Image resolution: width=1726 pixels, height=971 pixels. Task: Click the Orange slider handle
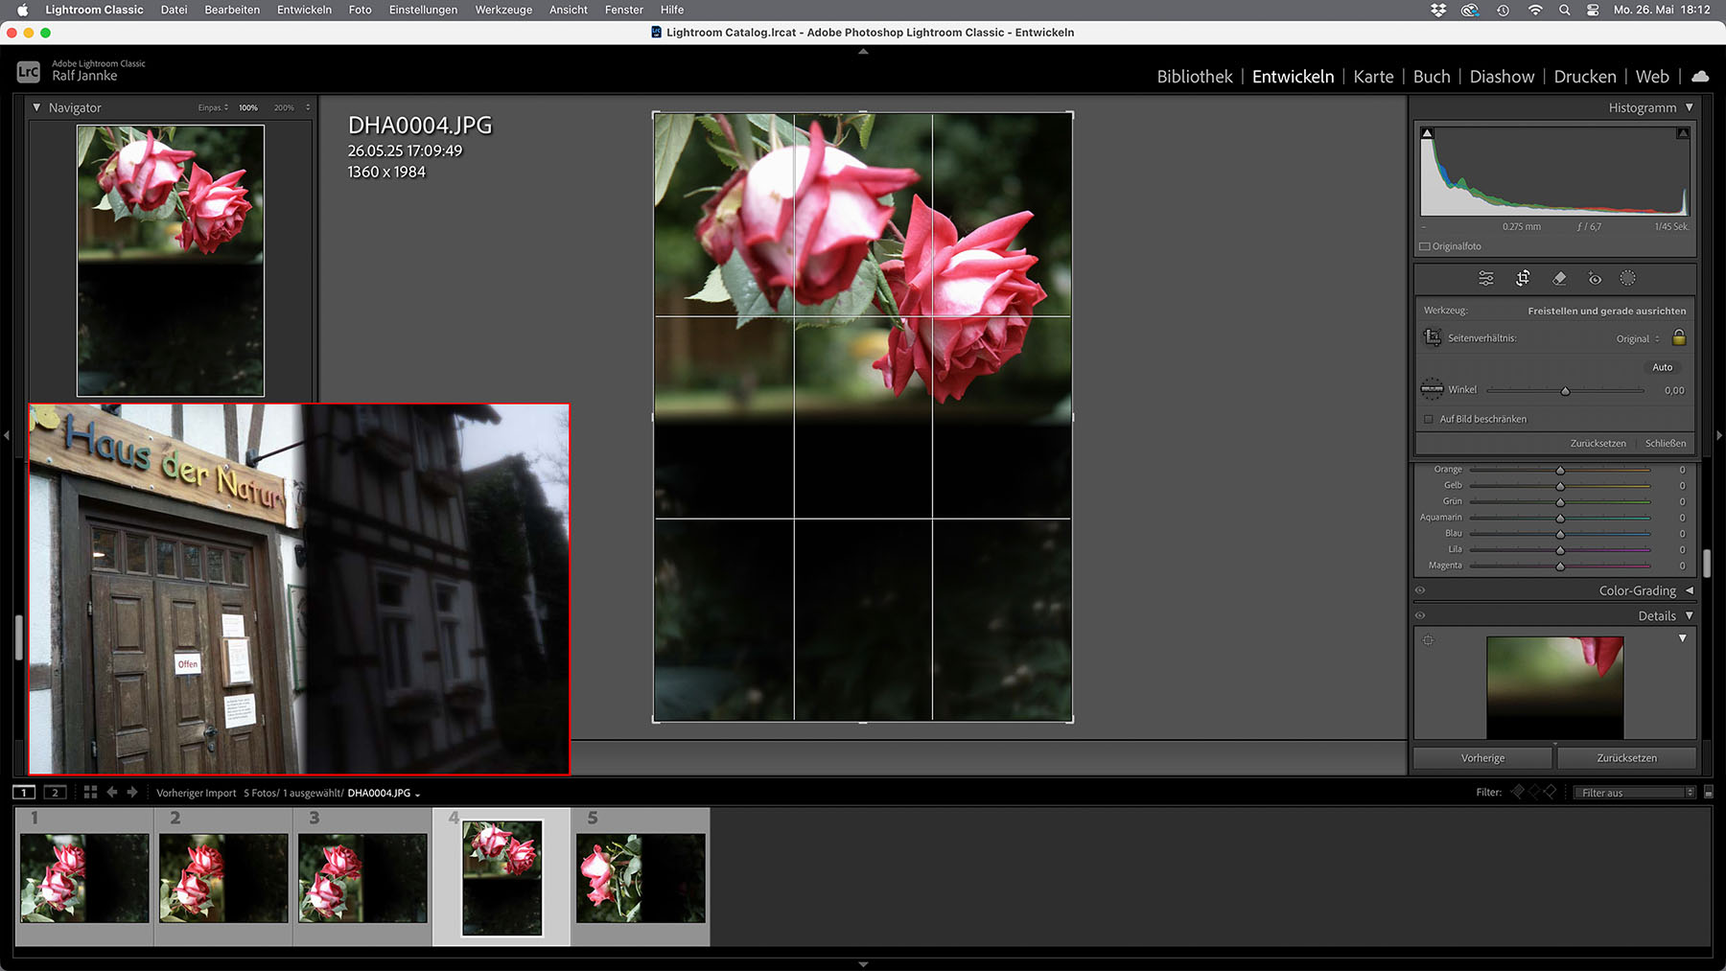pos(1560,471)
